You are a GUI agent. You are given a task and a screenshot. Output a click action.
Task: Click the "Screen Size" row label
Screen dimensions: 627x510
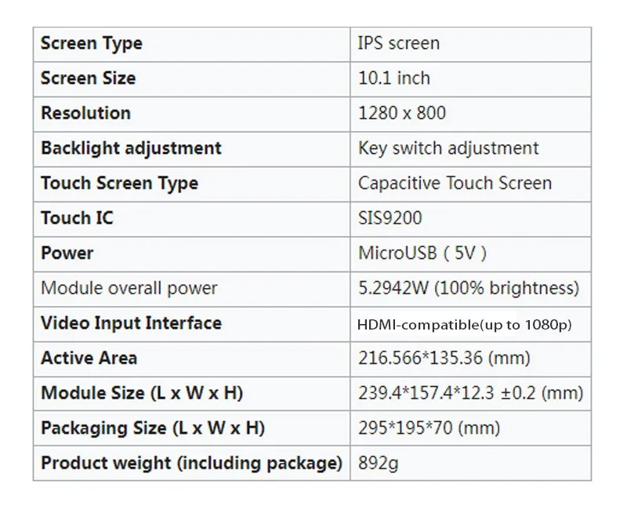click(88, 78)
